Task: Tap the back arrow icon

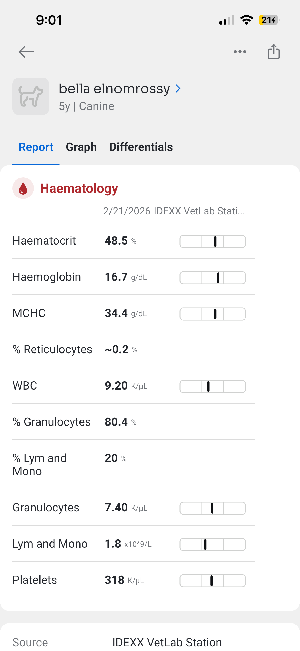Action: click(x=26, y=52)
